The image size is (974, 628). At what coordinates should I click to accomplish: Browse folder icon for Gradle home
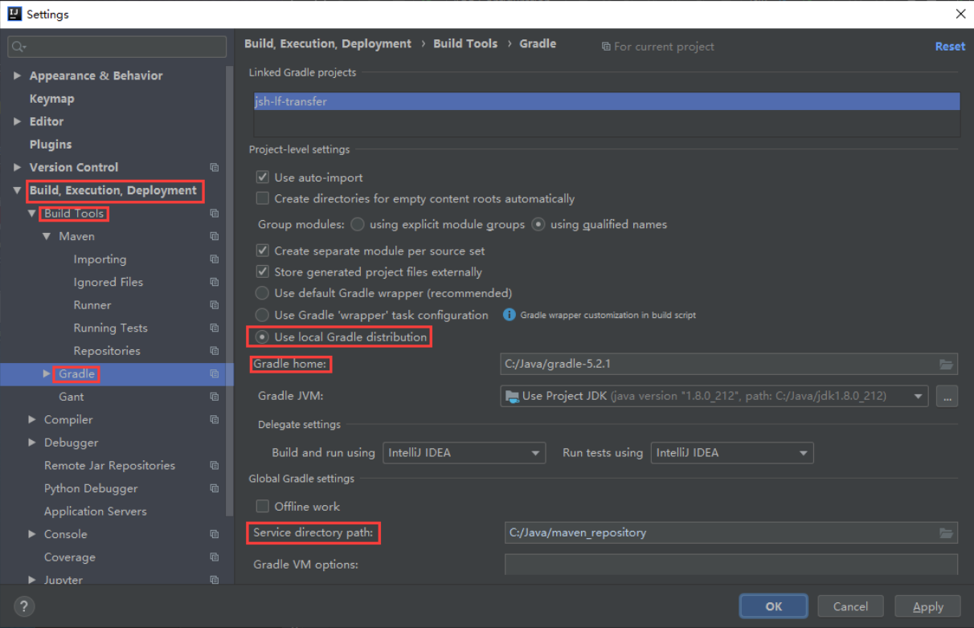(946, 365)
